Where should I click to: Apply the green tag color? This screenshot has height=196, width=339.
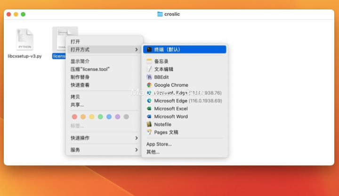point(100,117)
